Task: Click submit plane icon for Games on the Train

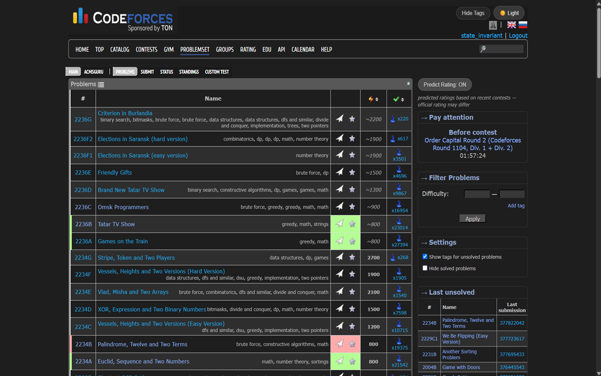Action: tap(339, 241)
